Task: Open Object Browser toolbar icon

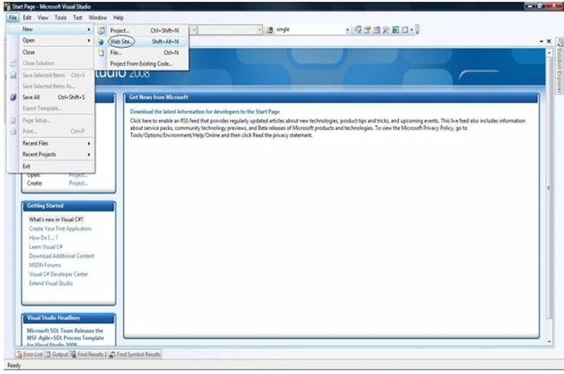Action: tap(377, 30)
